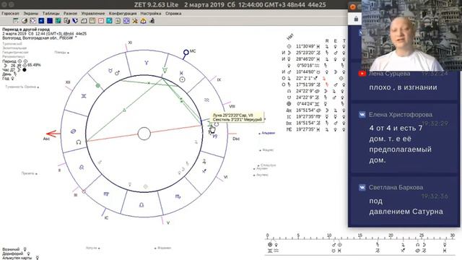The height and width of the screenshot is (260, 462).
Task: Select the Moon row 25°23'20" in table
Action: [314, 53]
